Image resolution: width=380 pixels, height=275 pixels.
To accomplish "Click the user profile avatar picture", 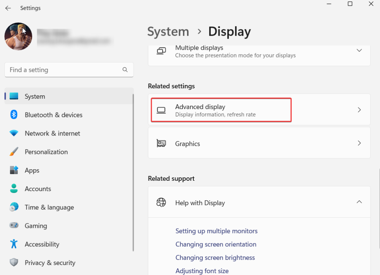I will (18, 36).
